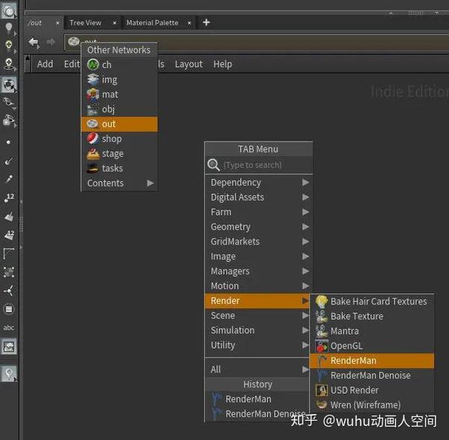This screenshot has width=449, height=440.
Task: Click the dropper pipette icon in sidebar
Action: click(x=9, y=180)
